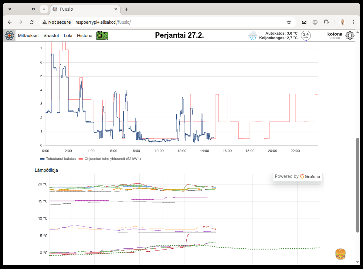The image size is (363, 269).
Task: Open the Historia page
Action: point(84,36)
